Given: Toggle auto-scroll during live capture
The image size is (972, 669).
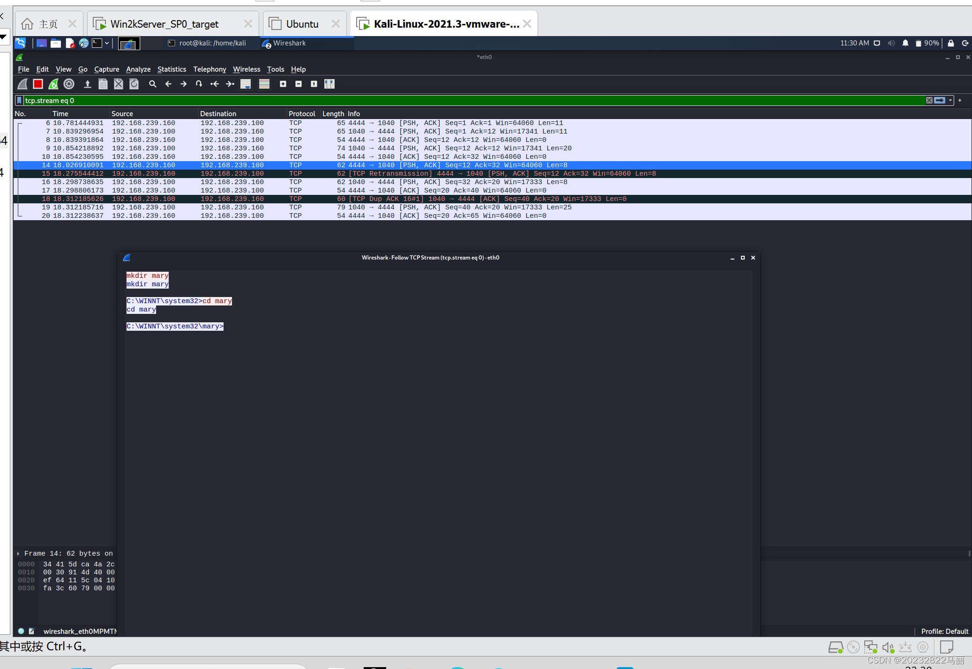Looking at the screenshot, I should (x=246, y=84).
